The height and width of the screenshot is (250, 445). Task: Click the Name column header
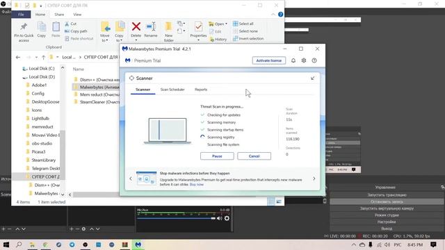tap(79, 69)
